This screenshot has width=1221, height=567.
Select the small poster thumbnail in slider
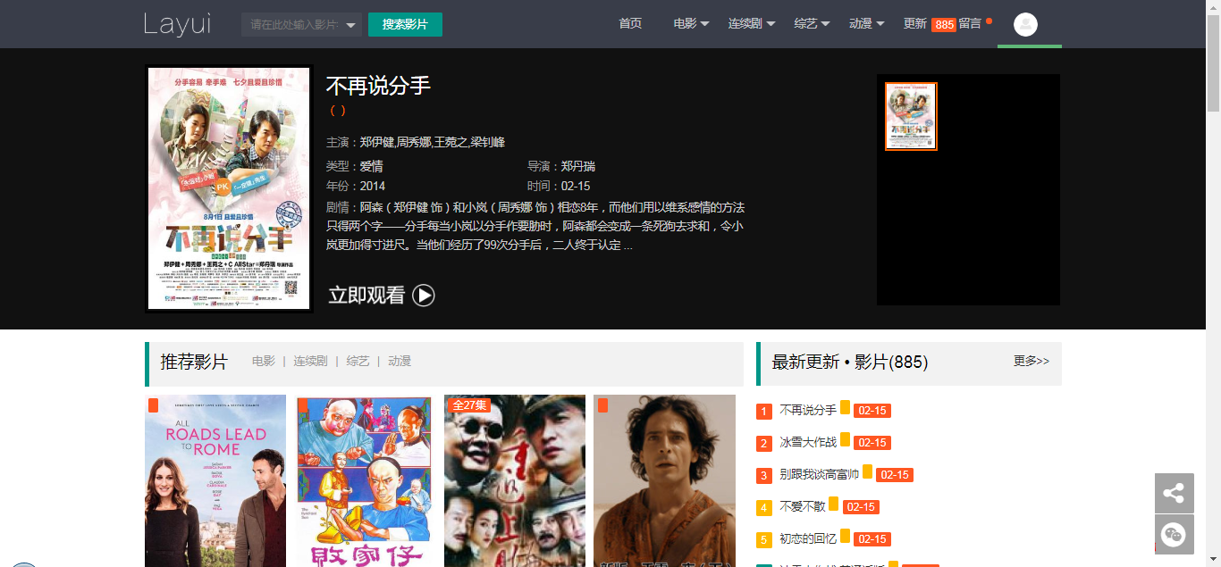coord(911,116)
